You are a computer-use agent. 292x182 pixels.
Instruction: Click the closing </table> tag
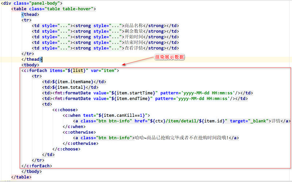(21, 177)
